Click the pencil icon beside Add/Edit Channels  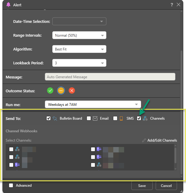(x=144, y=140)
